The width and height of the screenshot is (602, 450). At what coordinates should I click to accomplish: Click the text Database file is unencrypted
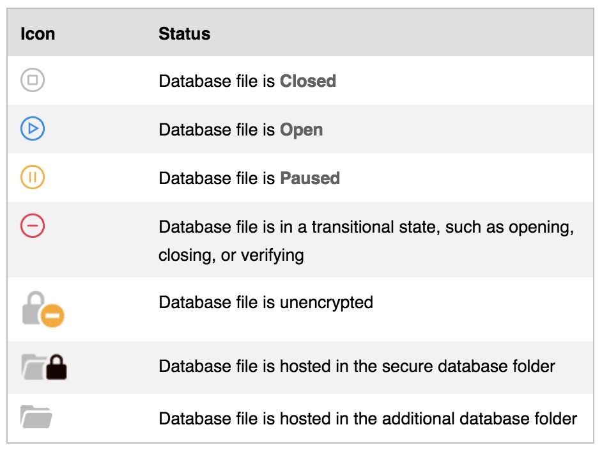click(266, 302)
